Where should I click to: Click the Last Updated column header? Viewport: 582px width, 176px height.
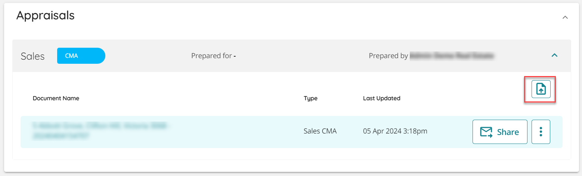pyautogui.click(x=381, y=98)
